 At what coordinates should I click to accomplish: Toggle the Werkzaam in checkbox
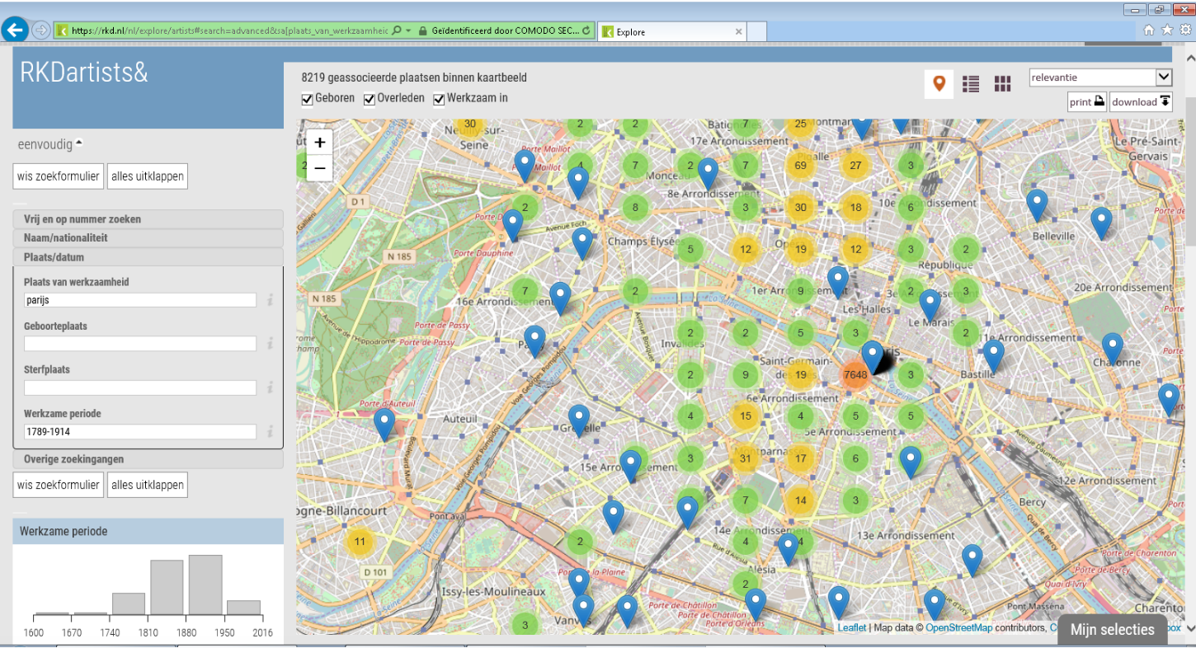pos(440,99)
